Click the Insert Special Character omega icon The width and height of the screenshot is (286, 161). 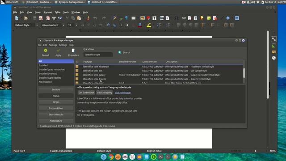coord(176,18)
